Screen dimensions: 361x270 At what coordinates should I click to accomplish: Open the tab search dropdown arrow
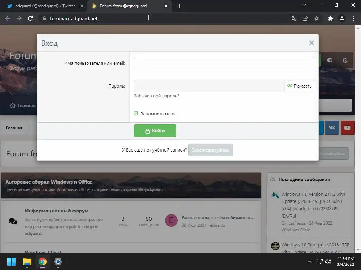point(304,5)
